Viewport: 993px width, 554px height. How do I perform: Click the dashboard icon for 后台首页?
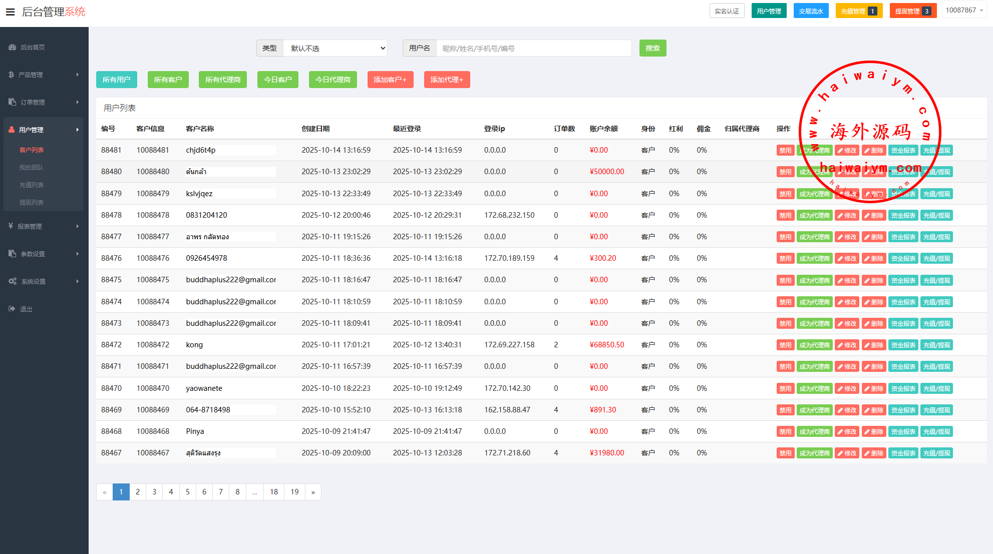coord(12,47)
